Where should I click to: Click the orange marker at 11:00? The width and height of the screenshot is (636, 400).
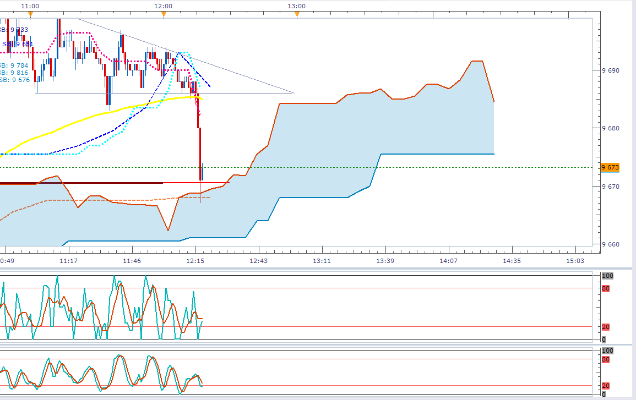click(31, 15)
